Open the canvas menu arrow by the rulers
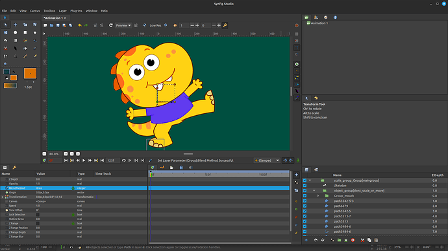This screenshot has height=251, width=448. pyautogui.click(x=44, y=34)
